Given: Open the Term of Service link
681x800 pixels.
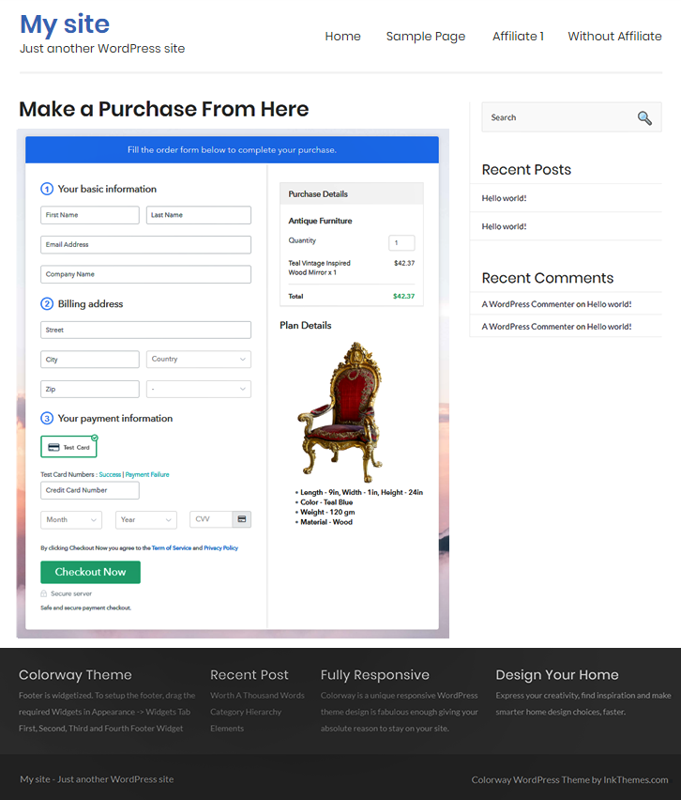Looking at the screenshot, I should 172,548.
